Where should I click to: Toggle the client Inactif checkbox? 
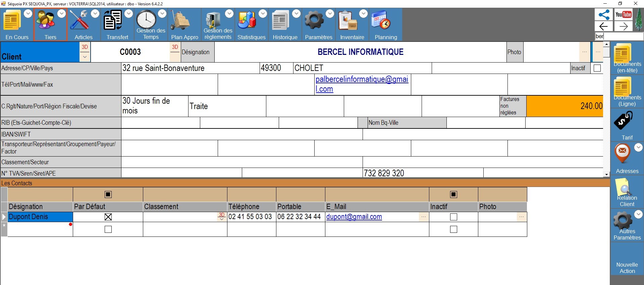click(x=597, y=68)
